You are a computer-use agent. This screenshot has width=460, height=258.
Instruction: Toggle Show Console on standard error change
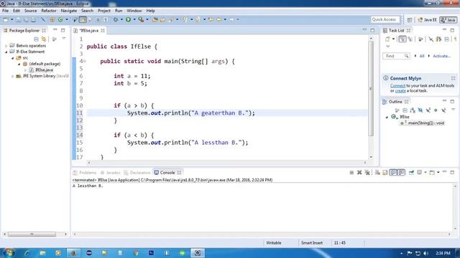click(x=401, y=173)
